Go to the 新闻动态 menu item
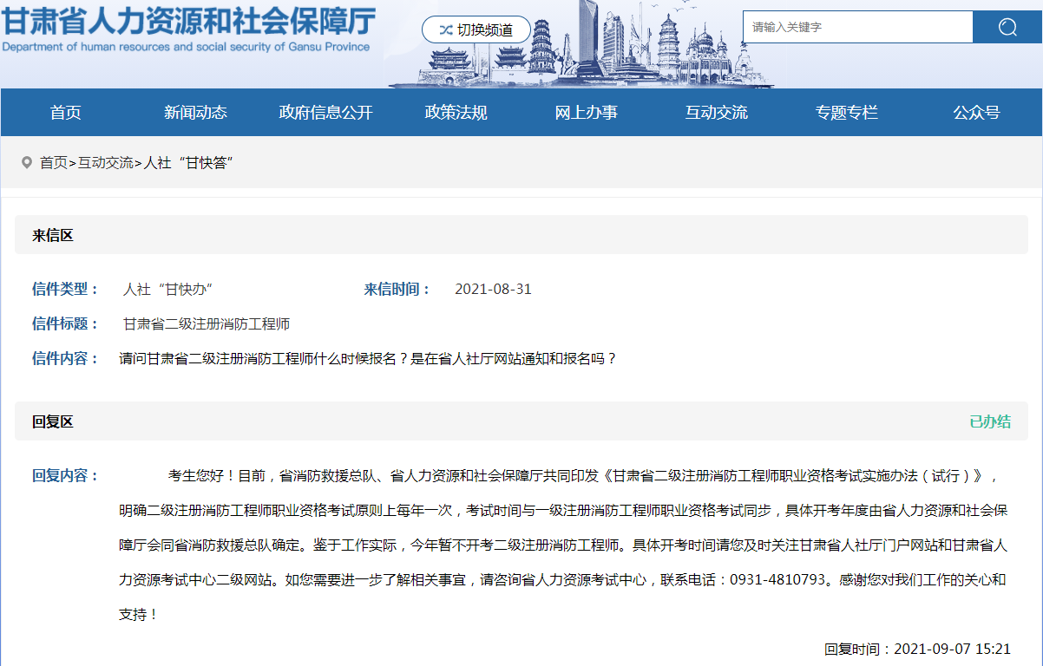This screenshot has width=1043, height=666. [x=195, y=112]
